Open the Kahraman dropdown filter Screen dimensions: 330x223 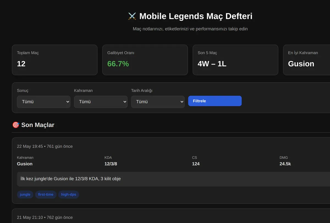click(101, 102)
